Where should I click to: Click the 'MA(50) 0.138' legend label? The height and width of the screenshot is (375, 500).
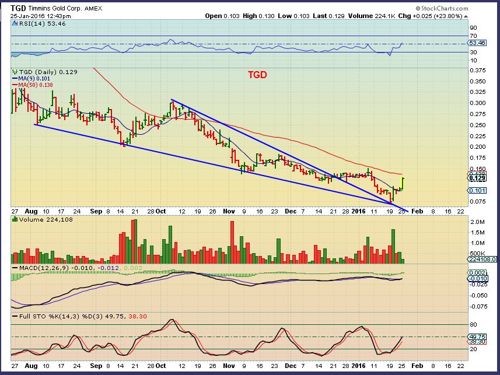36,85
